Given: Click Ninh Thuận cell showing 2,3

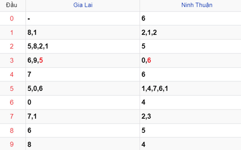Looking at the screenshot, I should tap(146, 116).
